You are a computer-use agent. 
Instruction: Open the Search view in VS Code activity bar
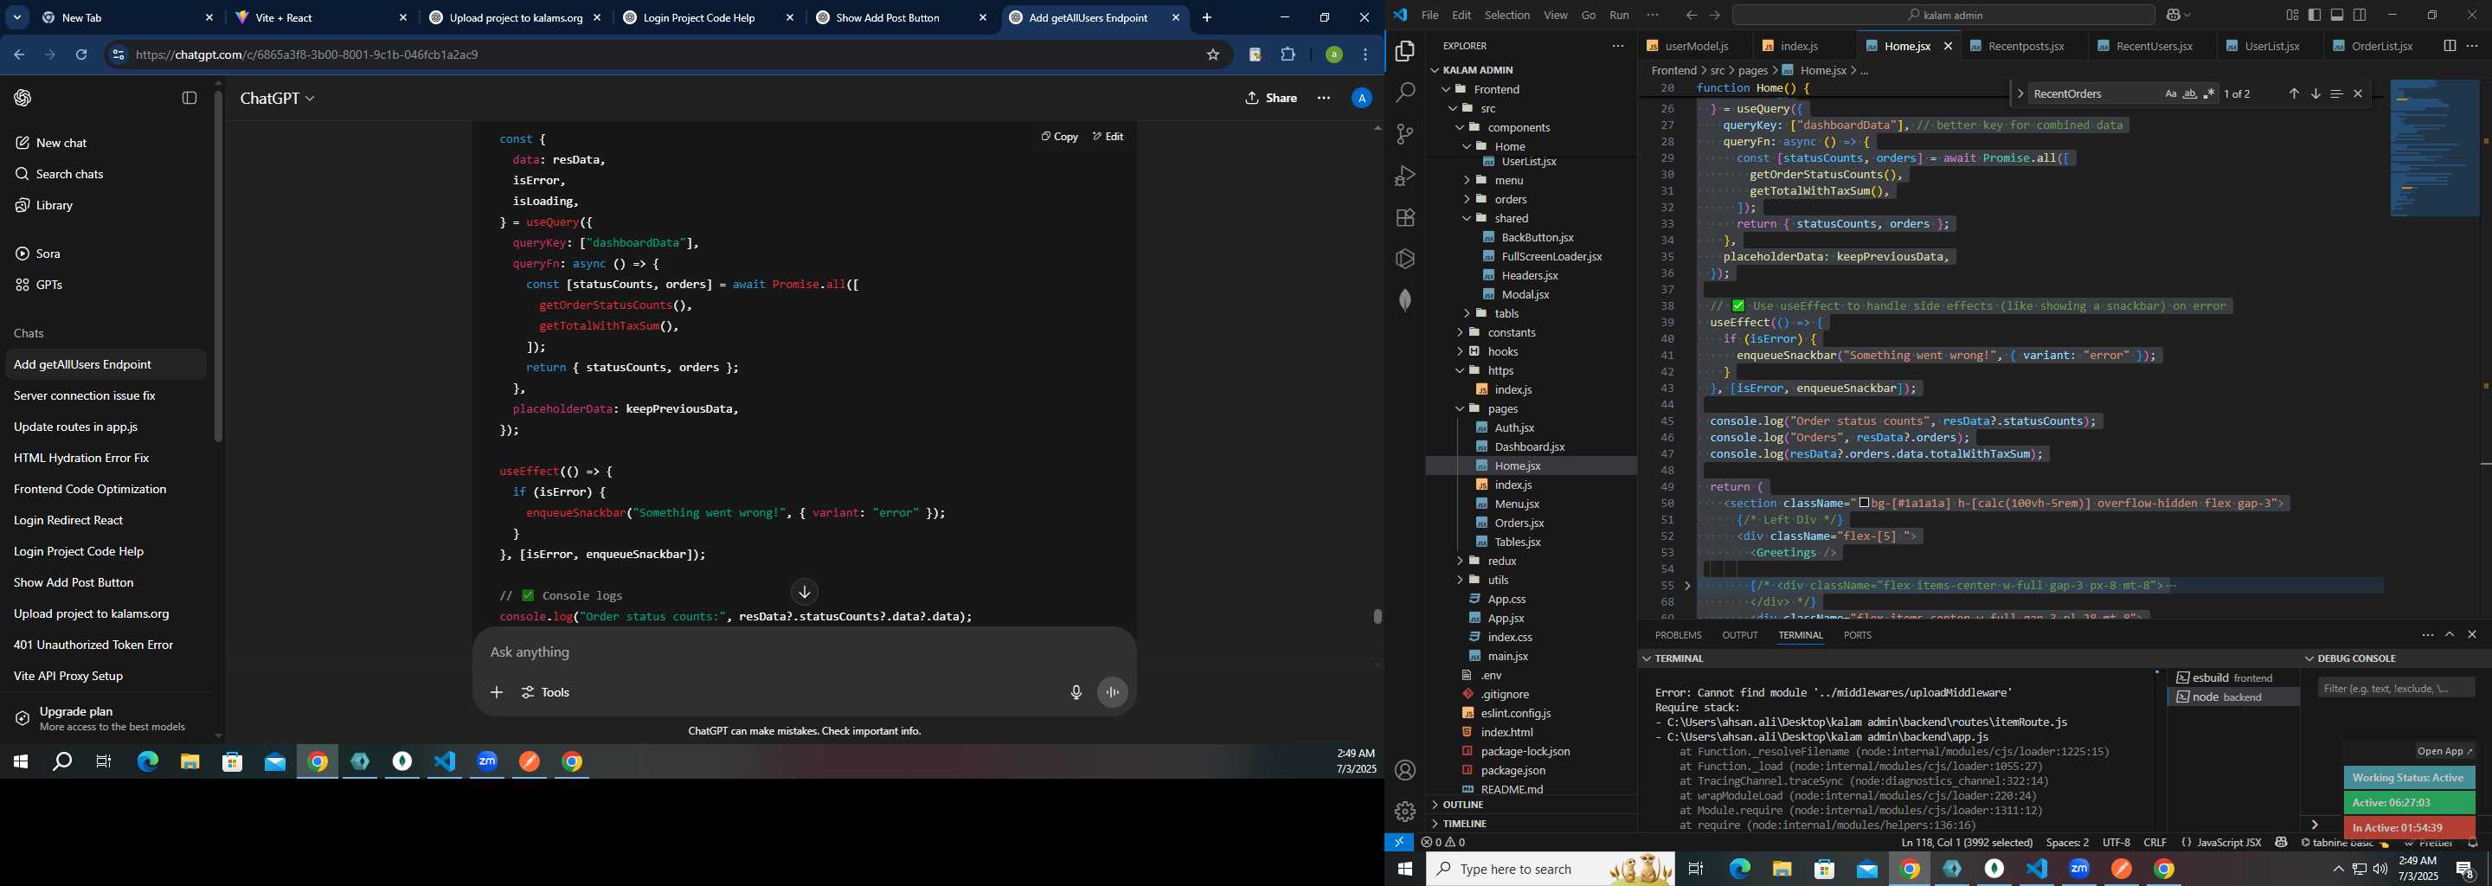click(1405, 93)
